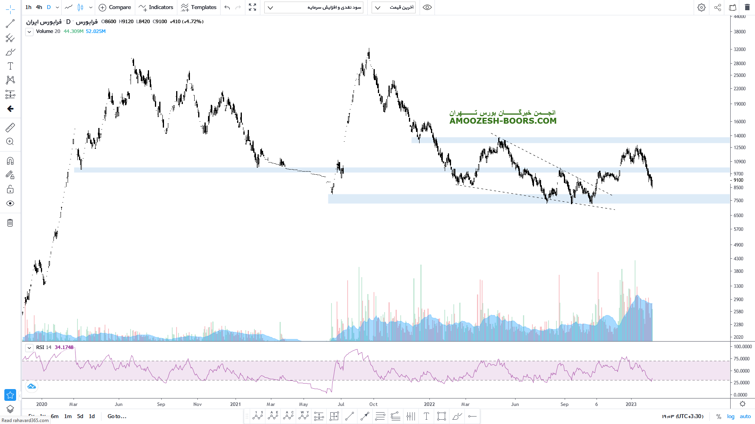Activate the magnet mode icon

click(x=10, y=161)
